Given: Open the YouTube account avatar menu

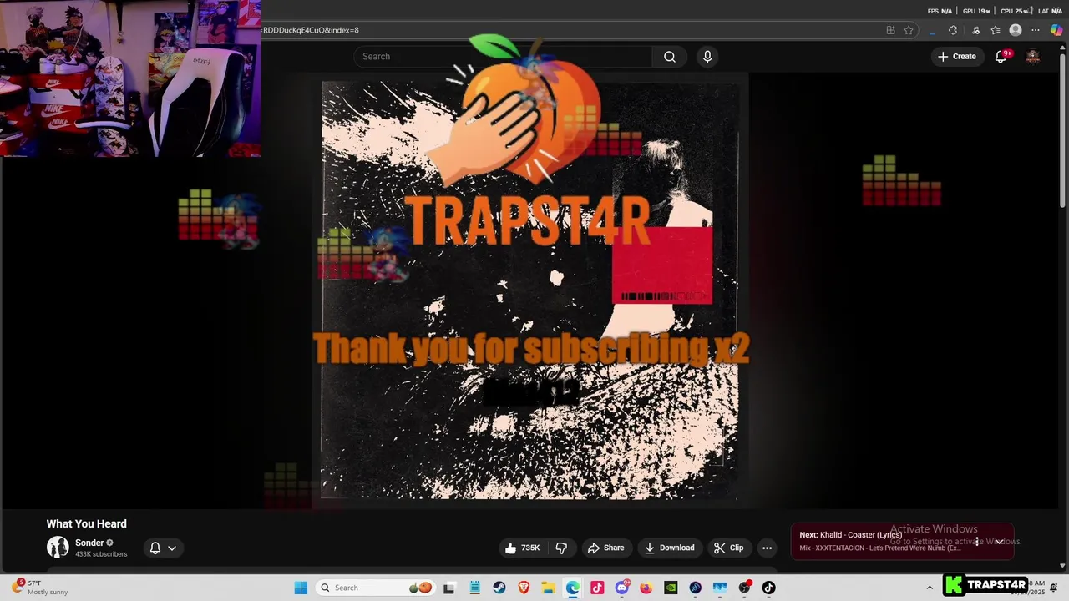Looking at the screenshot, I should click(1033, 56).
